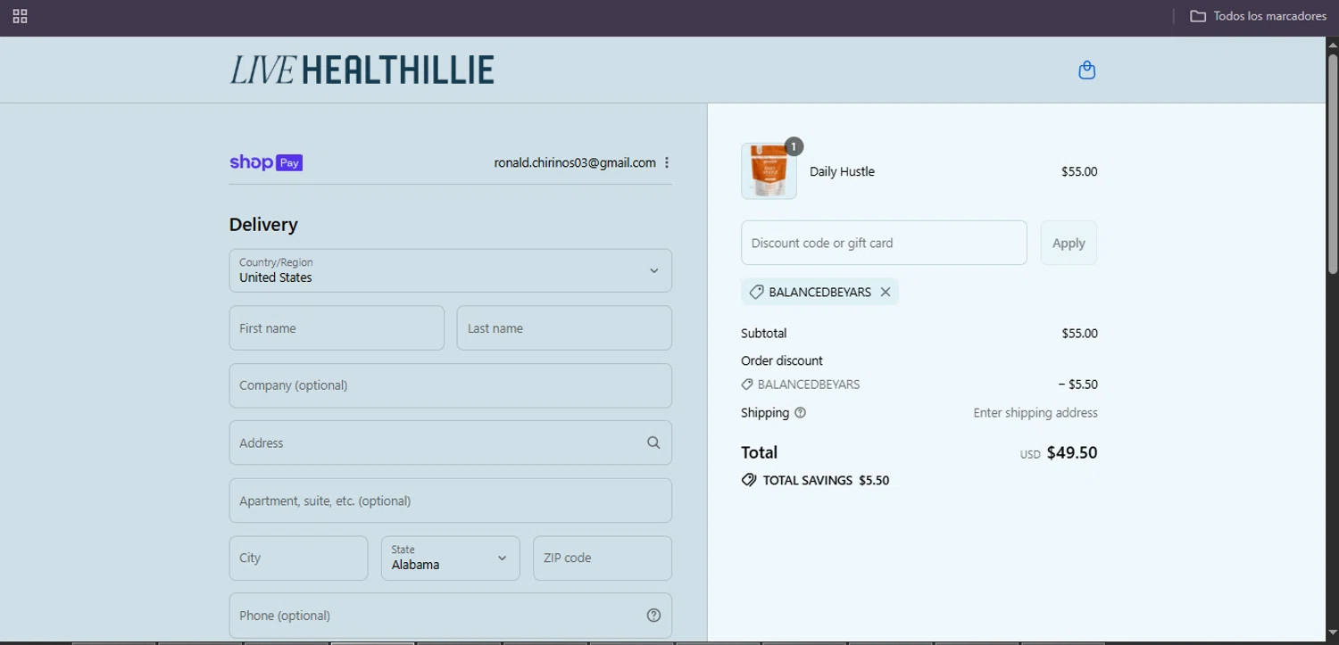Viewport: 1339px width, 645px height.
Task: Click the Shipping info help icon
Action: pos(800,413)
